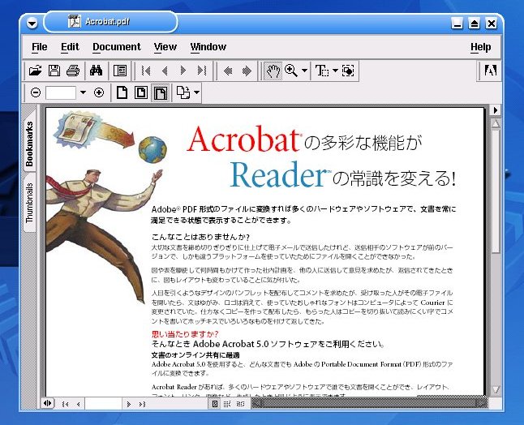This screenshot has height=425, width=524.
Task: Open the Document menu
Action: click(117, 47)
